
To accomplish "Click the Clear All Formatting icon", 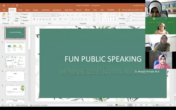I will [x=67, y=15].
